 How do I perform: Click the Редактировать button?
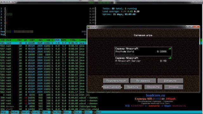(112, 87)
